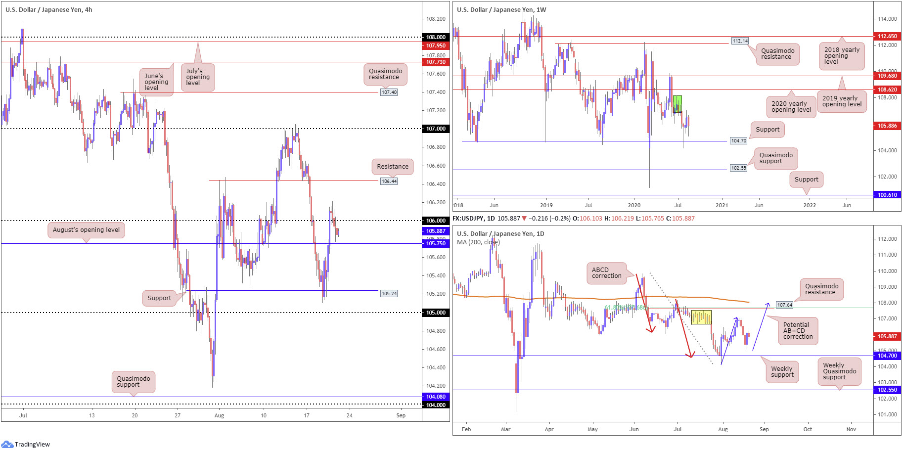
Task: Click the blue 105.887 current price tag on 4h chart
Action: point(435,231)
